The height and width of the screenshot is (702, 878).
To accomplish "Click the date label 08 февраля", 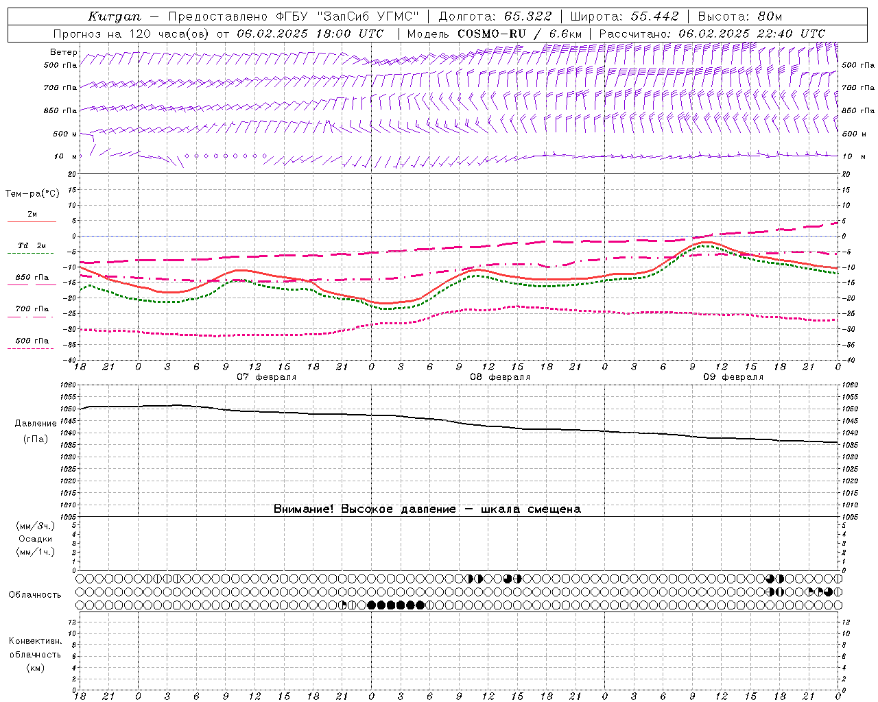I will point(500,377).
